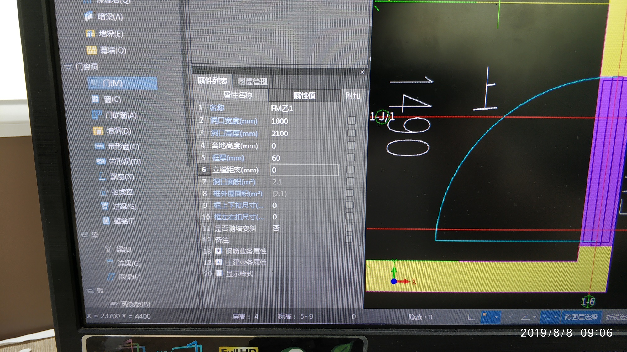Select the 墙洞(D) wall opening icon
The image size is (627, 352).
[98, 131]
